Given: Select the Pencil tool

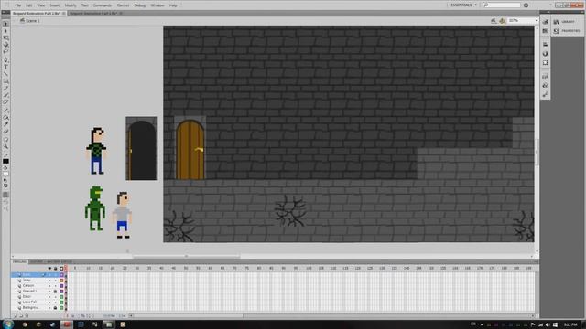Looking at the screenshot, I should 5,88.
